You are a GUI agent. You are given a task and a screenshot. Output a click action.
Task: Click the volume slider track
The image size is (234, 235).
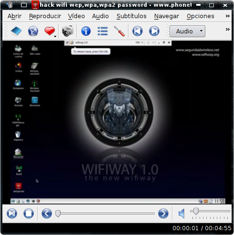(210, 211)
